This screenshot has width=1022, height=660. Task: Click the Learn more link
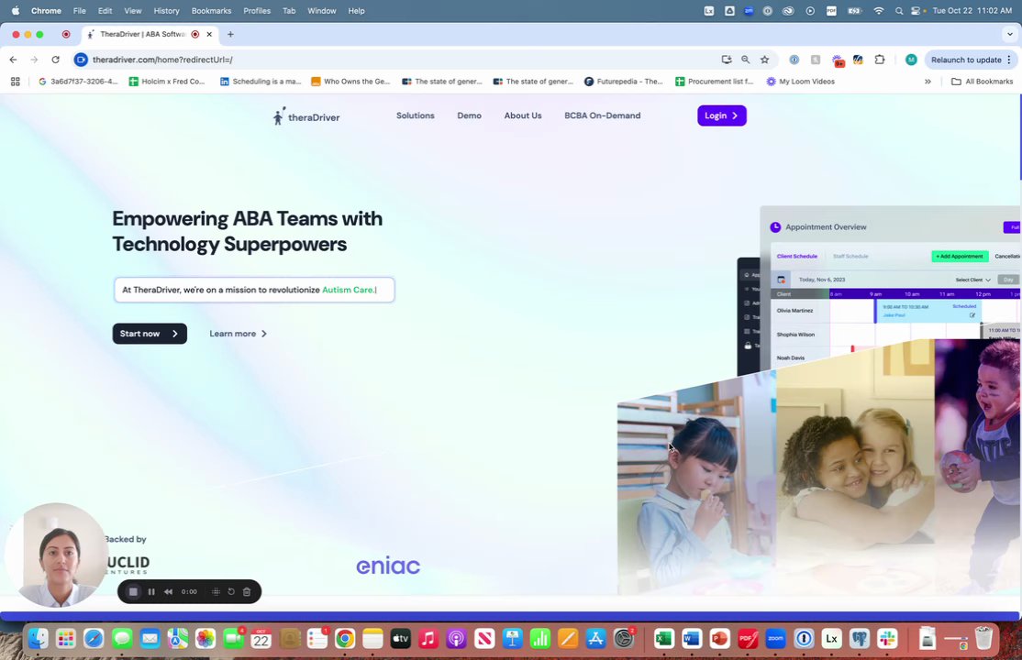(238, 334)
